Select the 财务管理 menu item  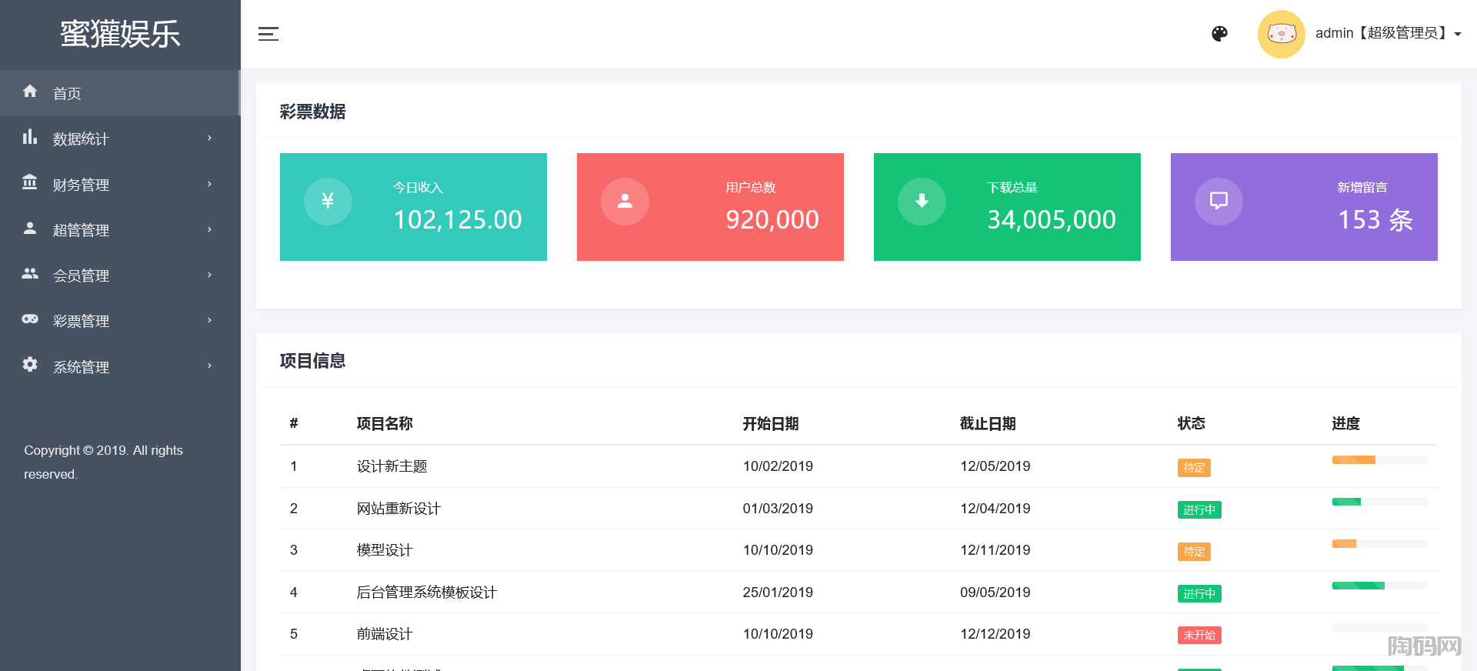pos(81,185)
